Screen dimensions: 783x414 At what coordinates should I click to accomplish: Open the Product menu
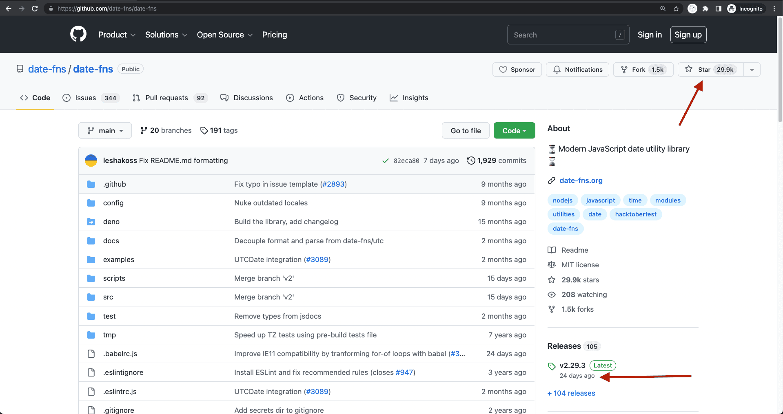point(117,35)
